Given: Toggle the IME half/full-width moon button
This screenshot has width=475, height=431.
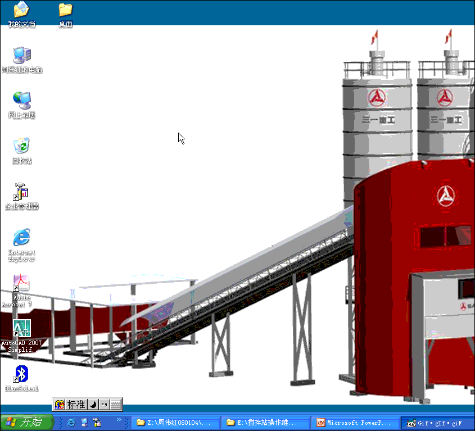Looking at the screenshot, I should pos(93,405).
